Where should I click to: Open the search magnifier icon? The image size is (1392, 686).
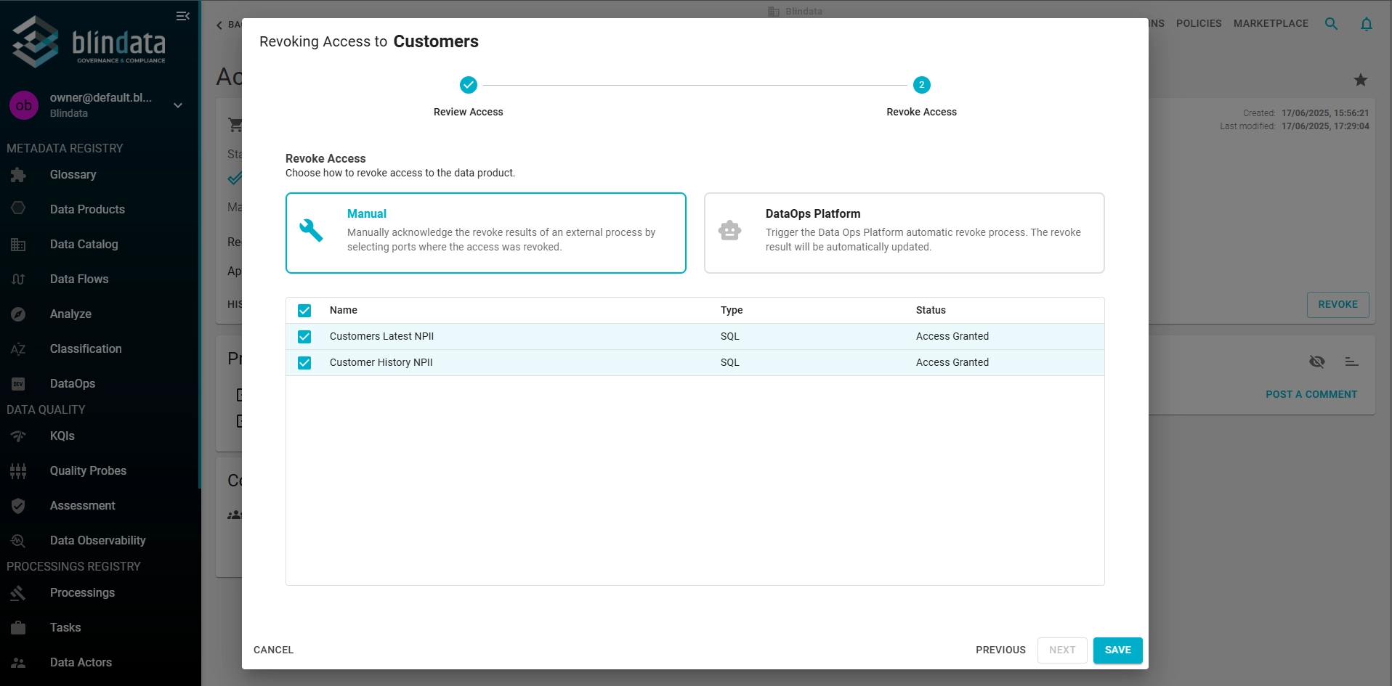(1332, 24)
